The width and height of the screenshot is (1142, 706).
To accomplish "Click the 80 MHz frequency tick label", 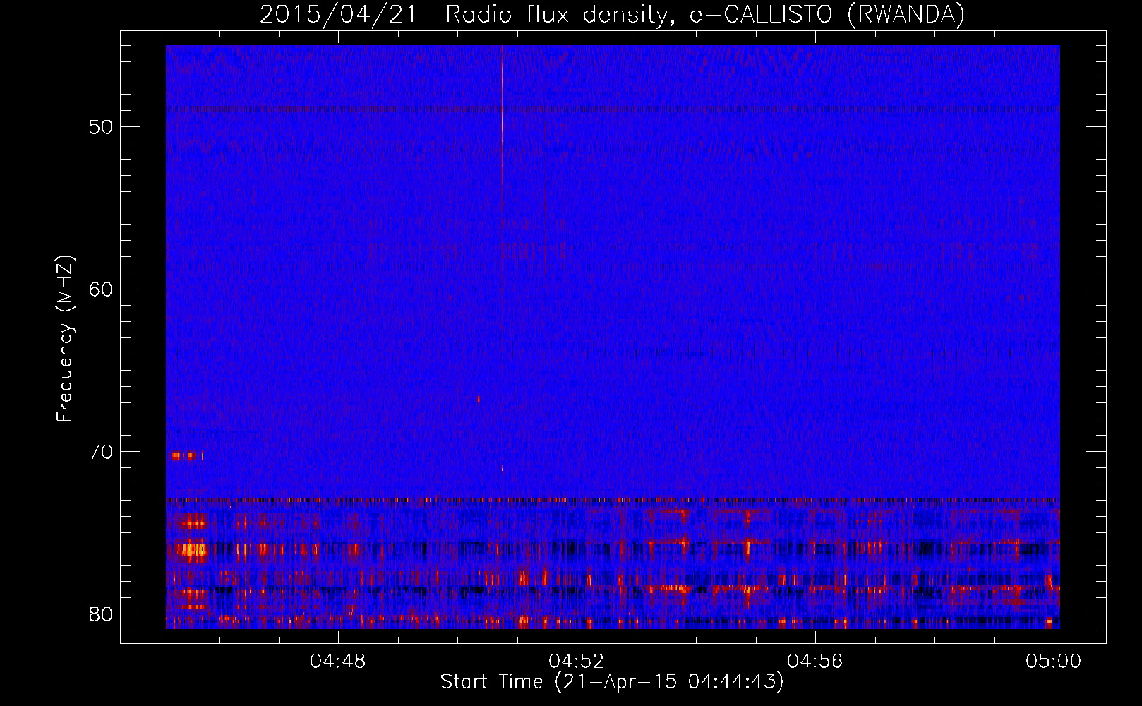I will [x=101, y=614].
